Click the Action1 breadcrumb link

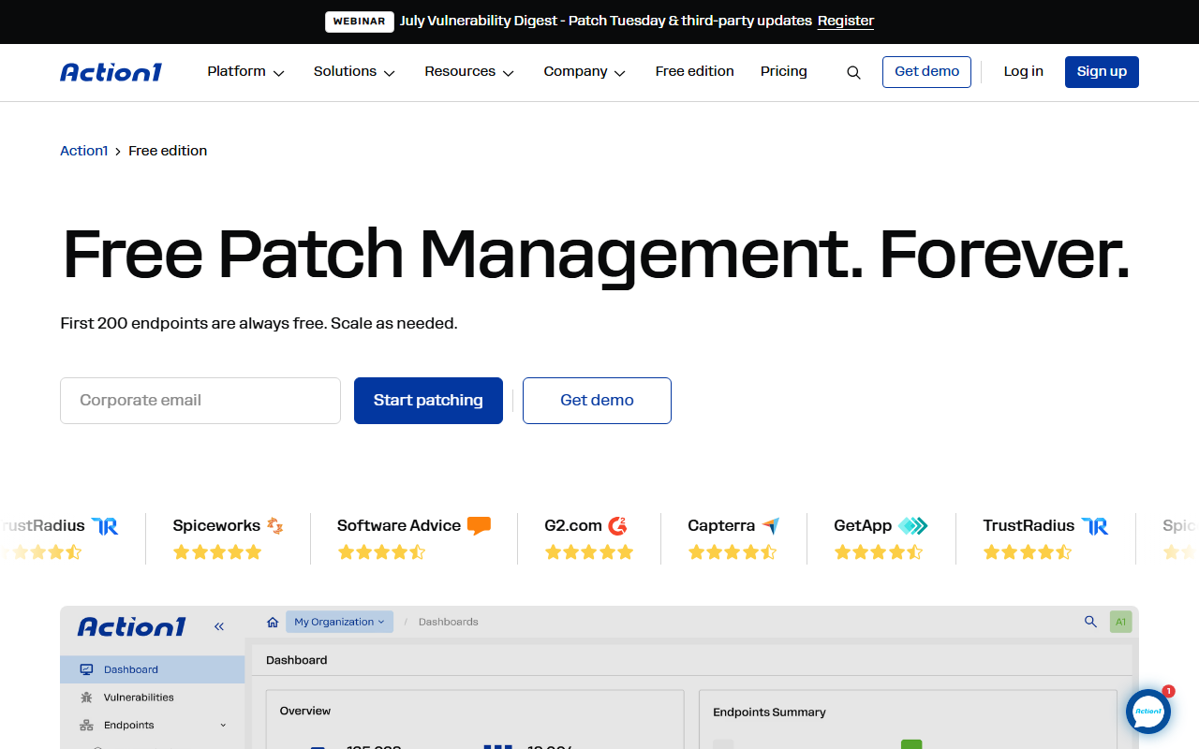click(x=84, y=151)
